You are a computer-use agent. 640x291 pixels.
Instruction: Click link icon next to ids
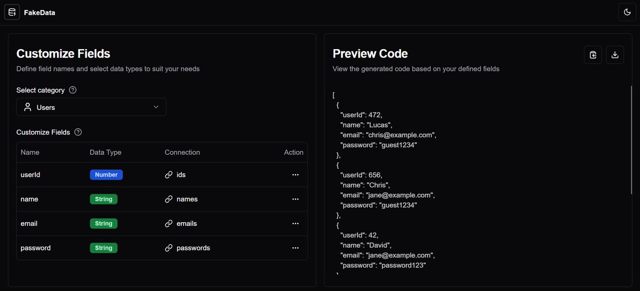click(x=169, y=175)
